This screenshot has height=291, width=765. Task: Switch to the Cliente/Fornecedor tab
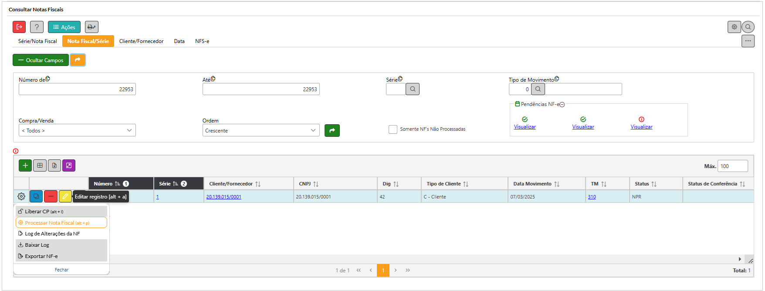coord(141,41)
